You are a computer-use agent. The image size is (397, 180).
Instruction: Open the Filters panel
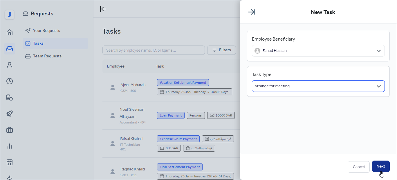221,50
